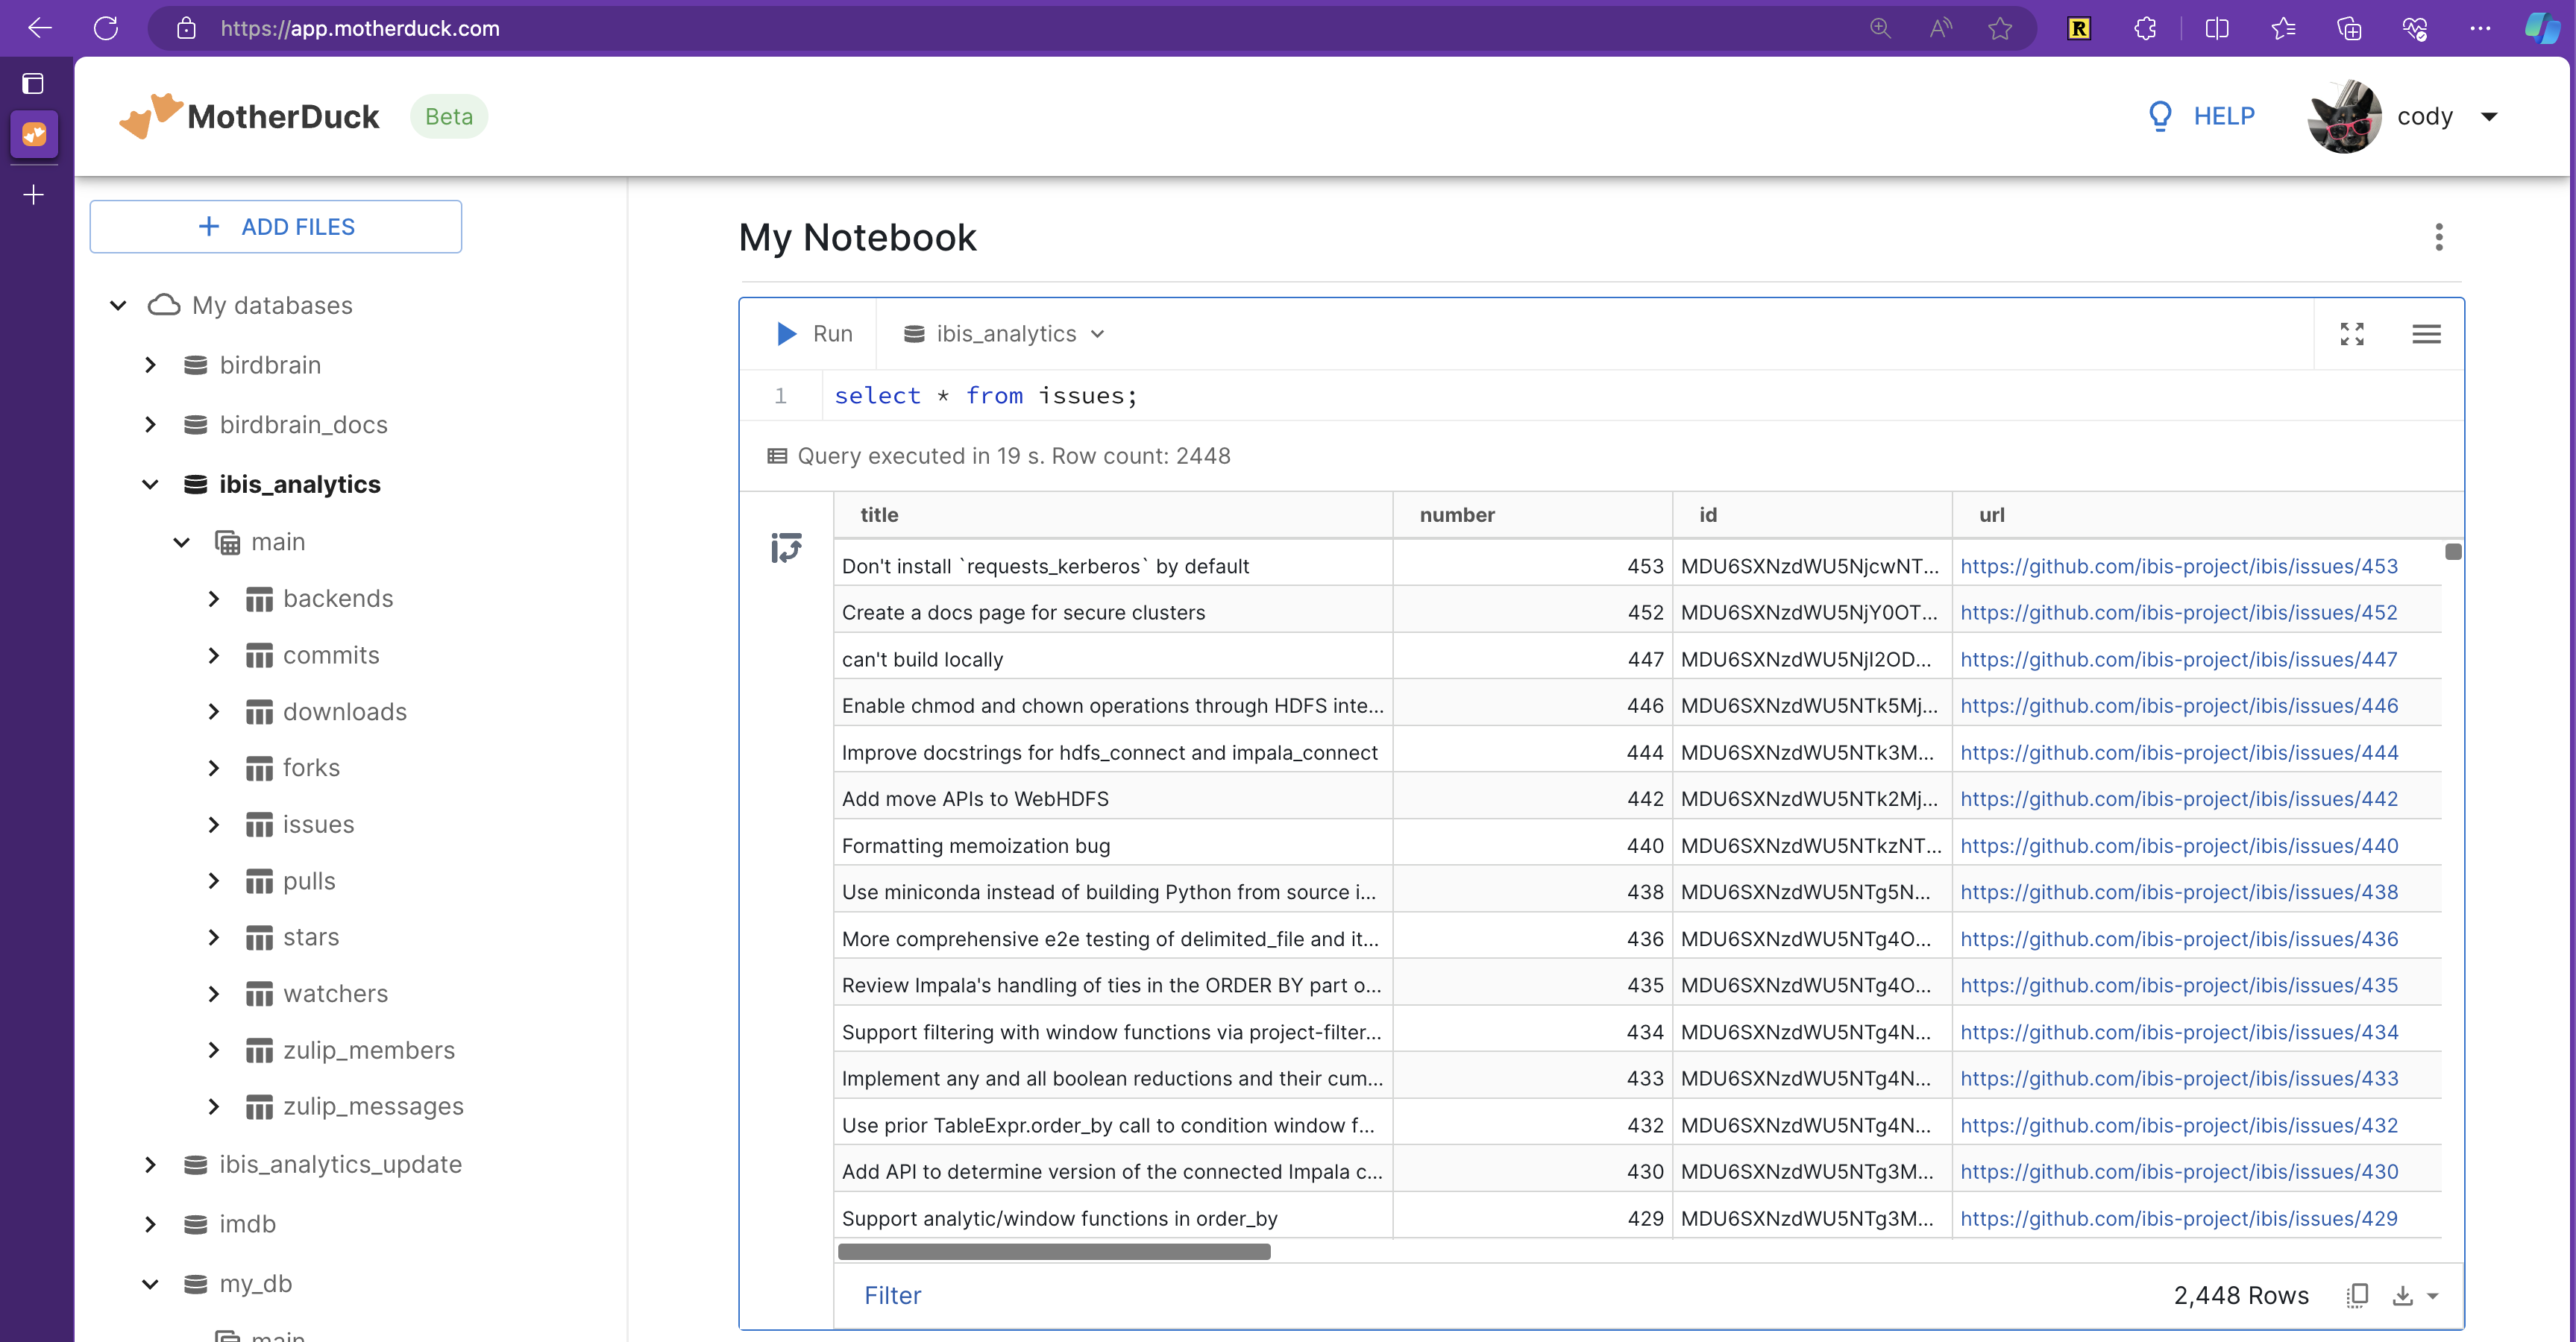Open the issues/440 GitHub link
The height and width of the screenshot is (1342, 2576).
coord(2179,846)
